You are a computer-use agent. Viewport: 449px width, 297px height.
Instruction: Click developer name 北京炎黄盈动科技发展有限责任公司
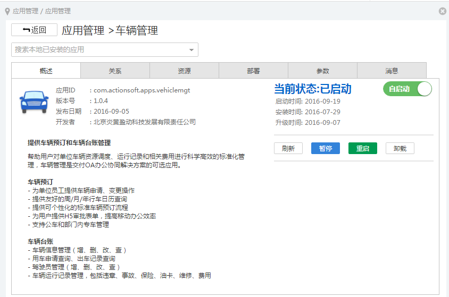pos(145,122)
